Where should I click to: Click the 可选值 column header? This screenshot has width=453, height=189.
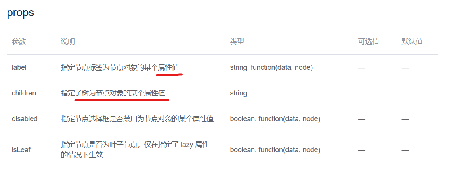pyautogui.click(x=369, y=42)
